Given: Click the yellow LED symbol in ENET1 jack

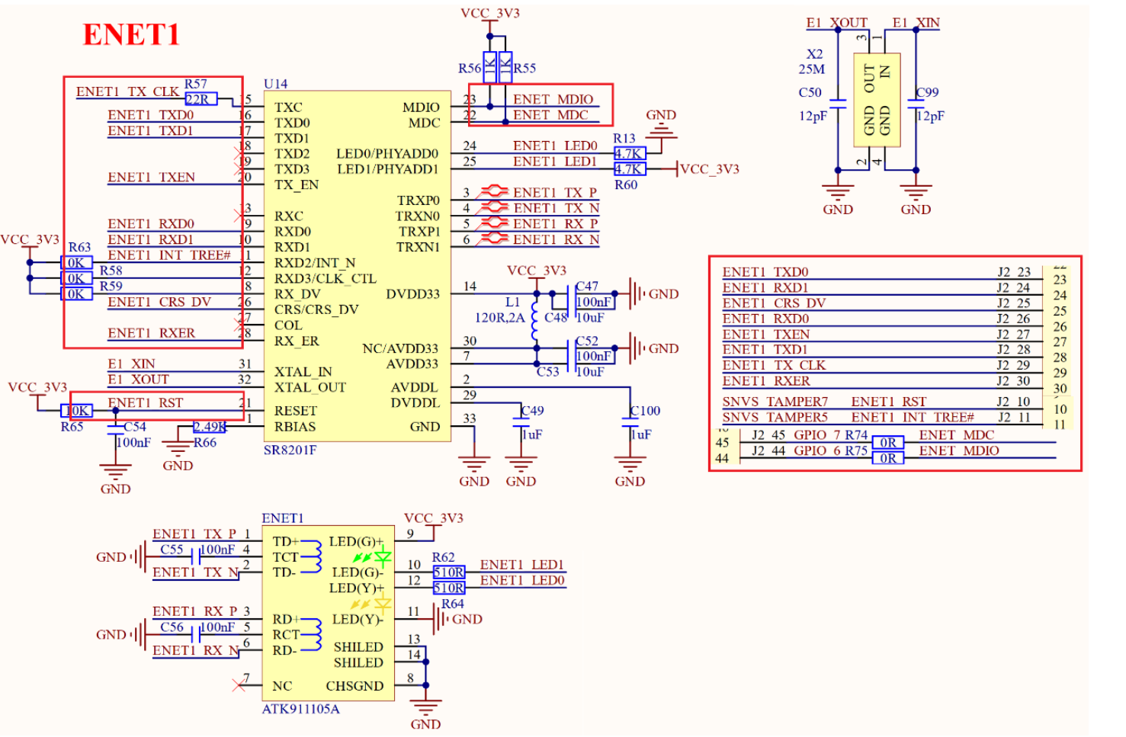Looking at the screenshot, I should tap(382, 604).
